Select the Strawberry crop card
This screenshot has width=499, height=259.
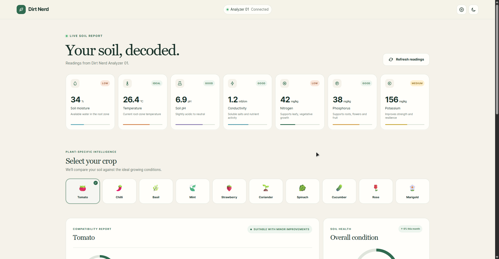coord(229,191)
